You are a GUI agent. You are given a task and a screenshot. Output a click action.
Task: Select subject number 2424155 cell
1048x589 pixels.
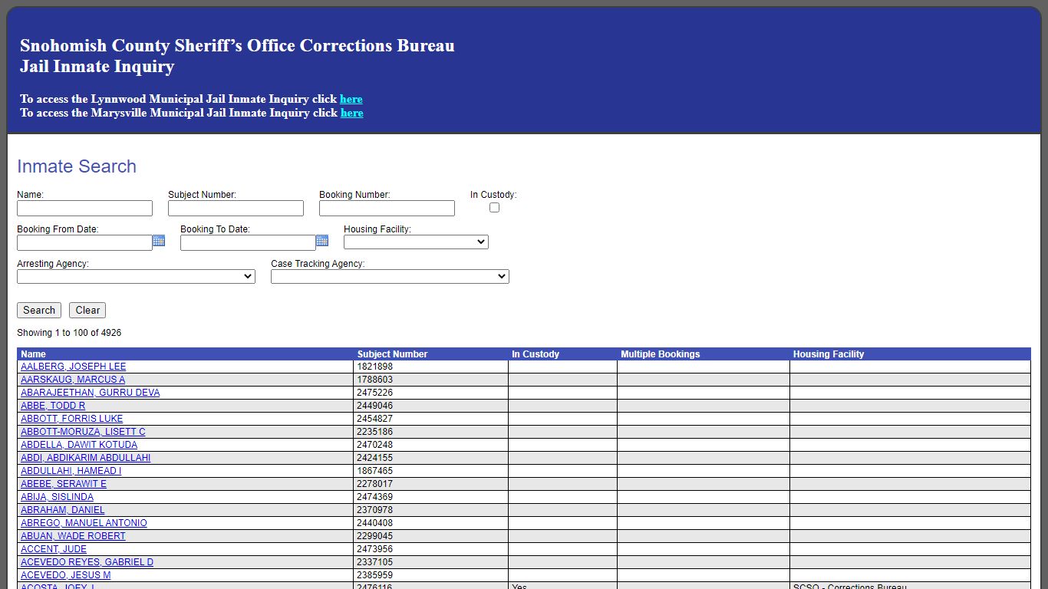tap(430, 458)
